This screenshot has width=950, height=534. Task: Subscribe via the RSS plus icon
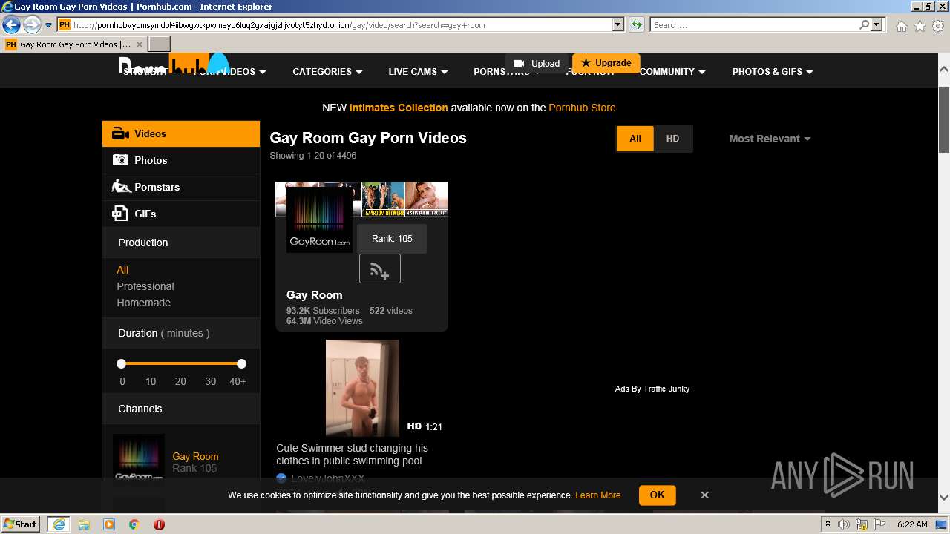380,269
